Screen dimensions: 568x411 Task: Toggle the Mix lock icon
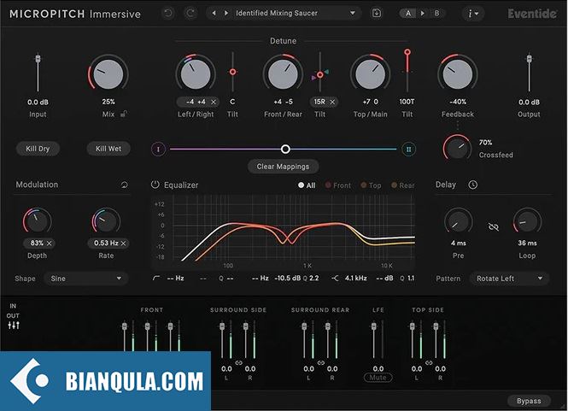(x=124, y=114)
